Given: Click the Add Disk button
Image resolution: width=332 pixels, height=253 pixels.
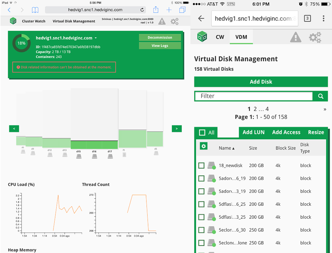Looking at the screenshot, I should (x=261, y=82).
